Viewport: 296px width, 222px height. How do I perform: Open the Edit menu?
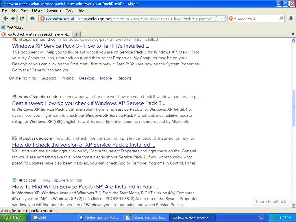(14, 10)
